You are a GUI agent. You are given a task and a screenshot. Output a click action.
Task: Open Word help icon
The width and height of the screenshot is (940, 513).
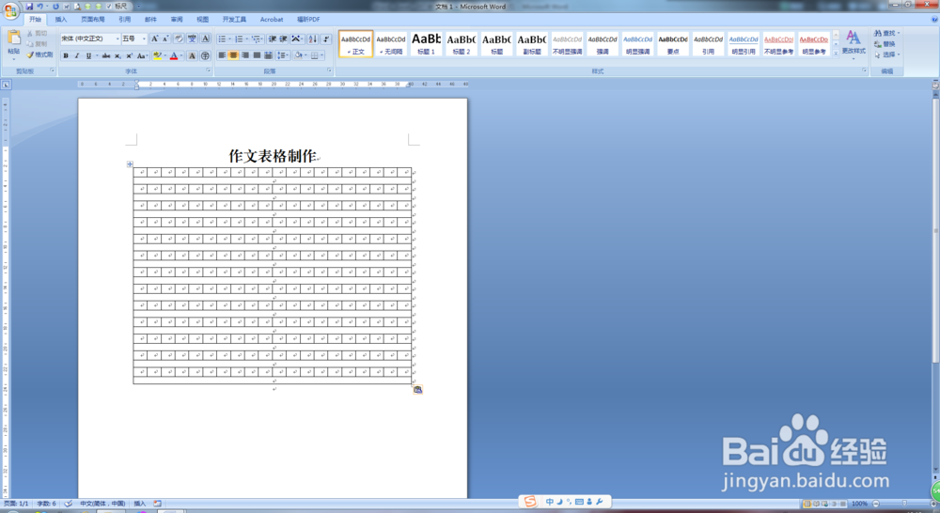click(934, 19)
